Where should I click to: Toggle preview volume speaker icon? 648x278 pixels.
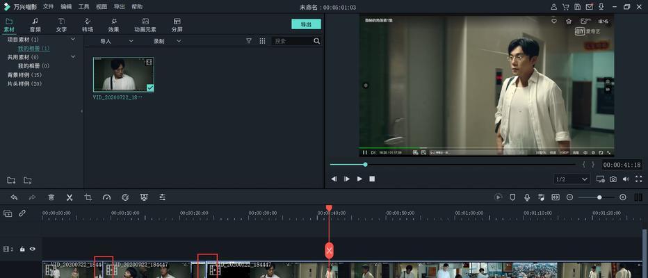tap(626, 179)
